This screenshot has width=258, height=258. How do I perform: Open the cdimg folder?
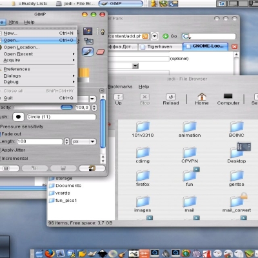(x=143, y=155)
